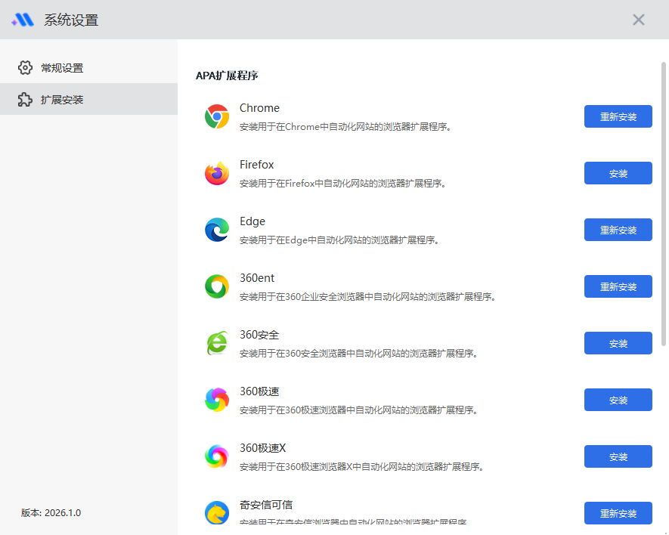The width and height of the screenshot is (669, 535).
Task: Click the 360安全 title text
Action: tap(259, 335)
